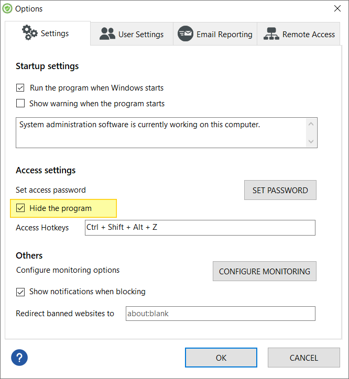Select the Remote Access tab
The image size is (349, 379).
[x=298, y=34]
